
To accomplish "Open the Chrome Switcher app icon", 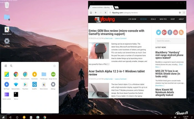I will (x=25, y=74).
